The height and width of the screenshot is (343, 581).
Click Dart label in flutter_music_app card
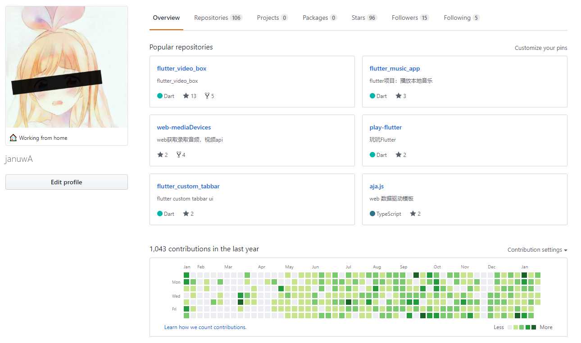pyautogui.click(x=381, y=96)
